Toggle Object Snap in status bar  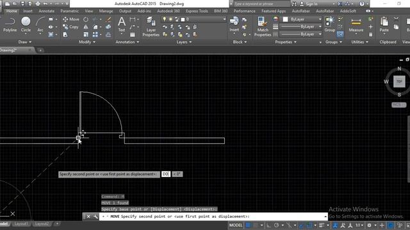[x=309, y=225]
